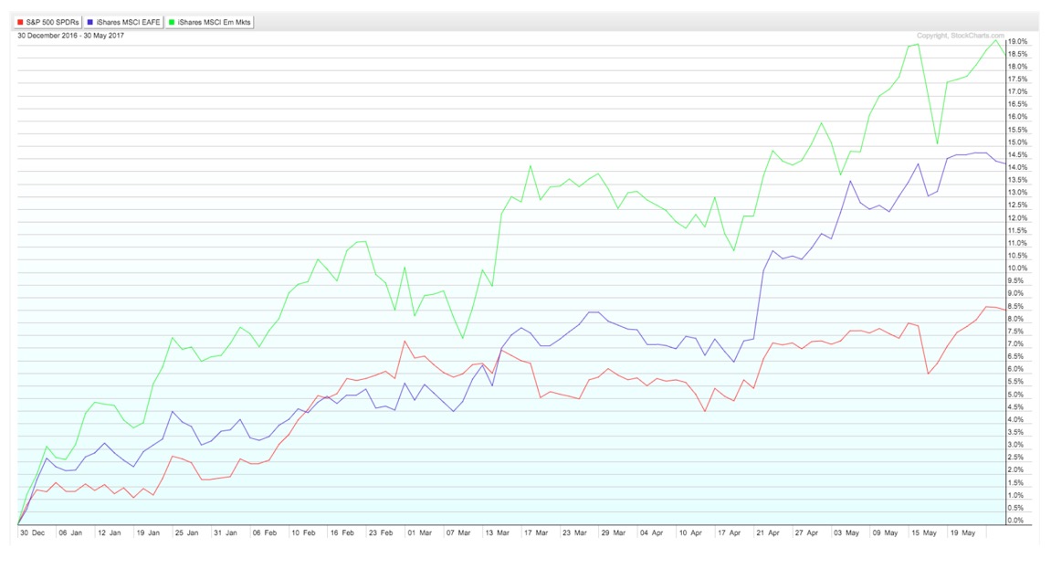Click the 0.0% label on the percent axis
The width and height of the screenshot is (1051, 569).
(1017, 520)
